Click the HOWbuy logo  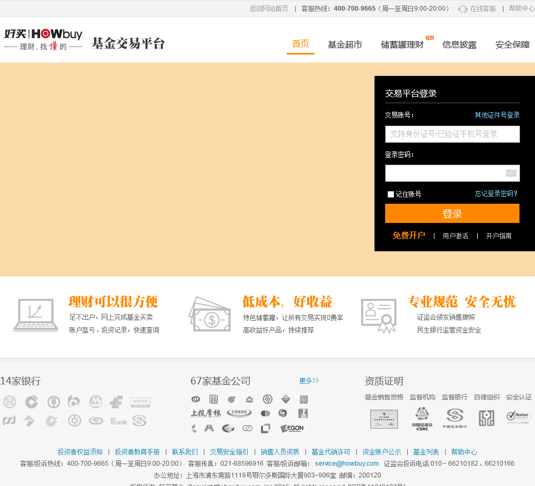click(x=43, y=40)
